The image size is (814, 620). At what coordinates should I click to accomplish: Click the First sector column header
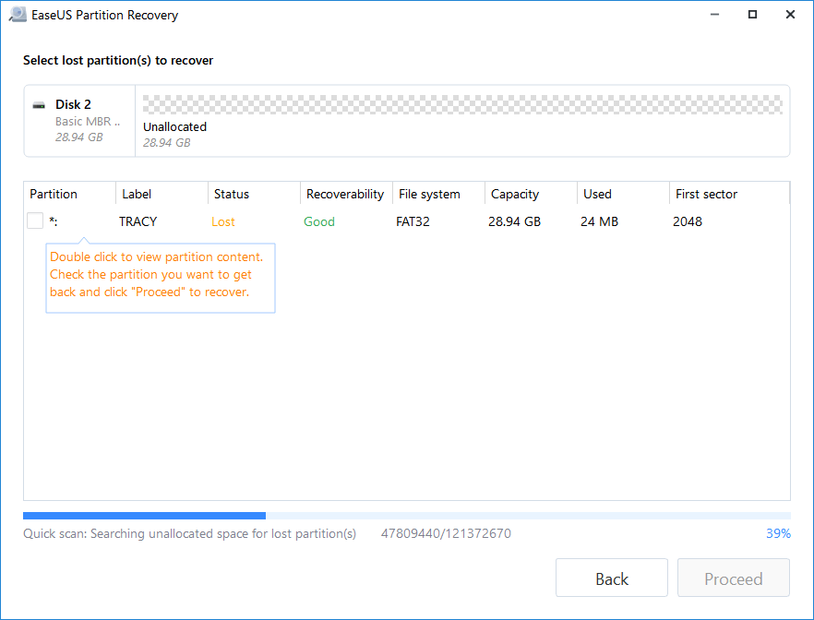[706, 194]
